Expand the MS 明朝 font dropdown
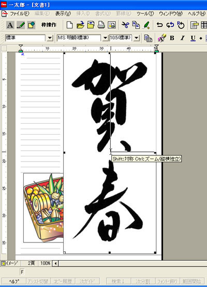Screen dimensions: 207x287 105,38
